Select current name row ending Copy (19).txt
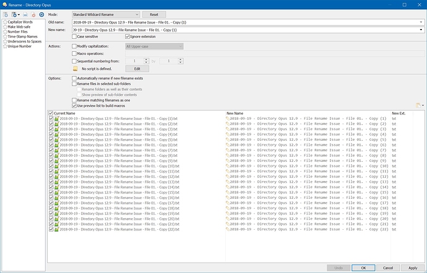 point(119,214)
